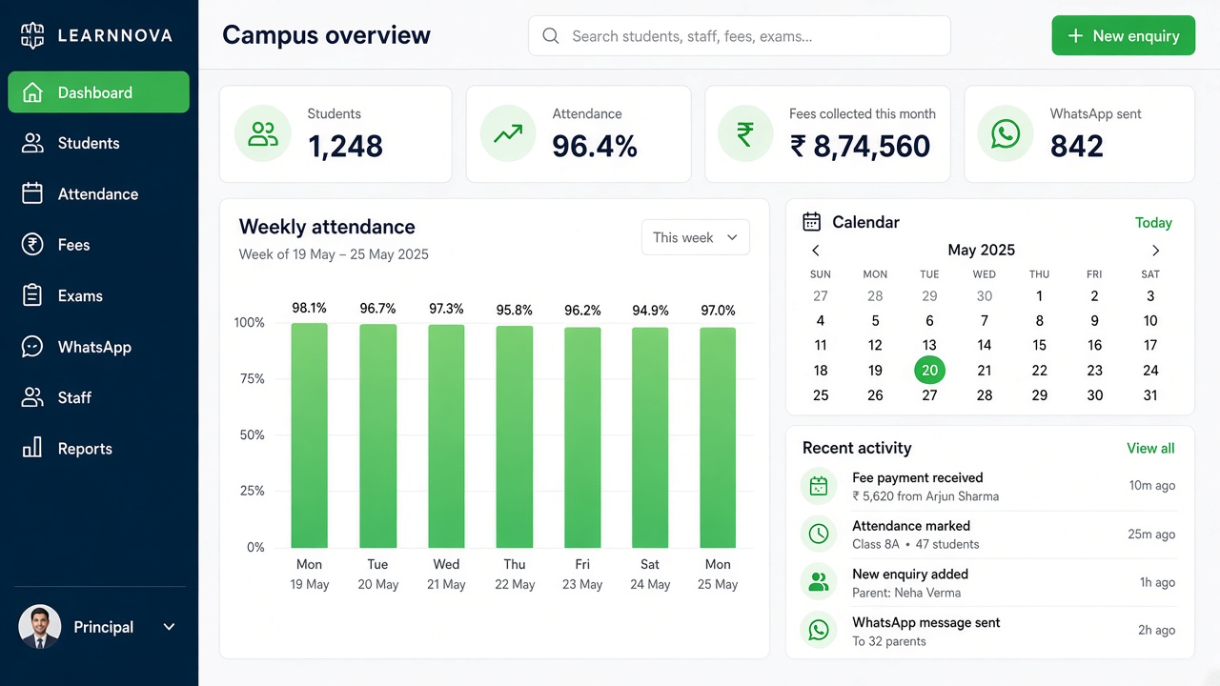Open the Attendance menu label

(98, 194)
